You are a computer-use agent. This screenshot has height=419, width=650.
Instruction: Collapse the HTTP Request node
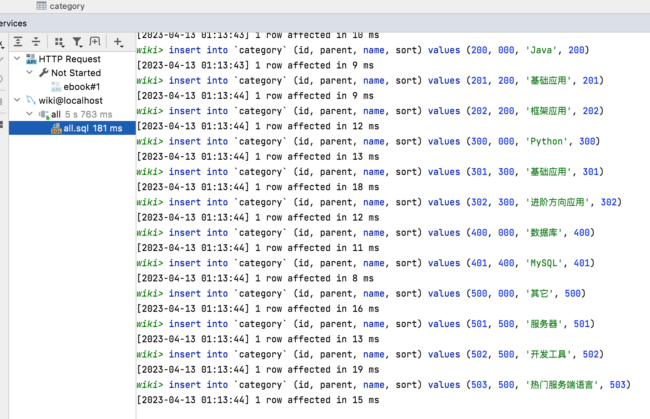[17, 58]
